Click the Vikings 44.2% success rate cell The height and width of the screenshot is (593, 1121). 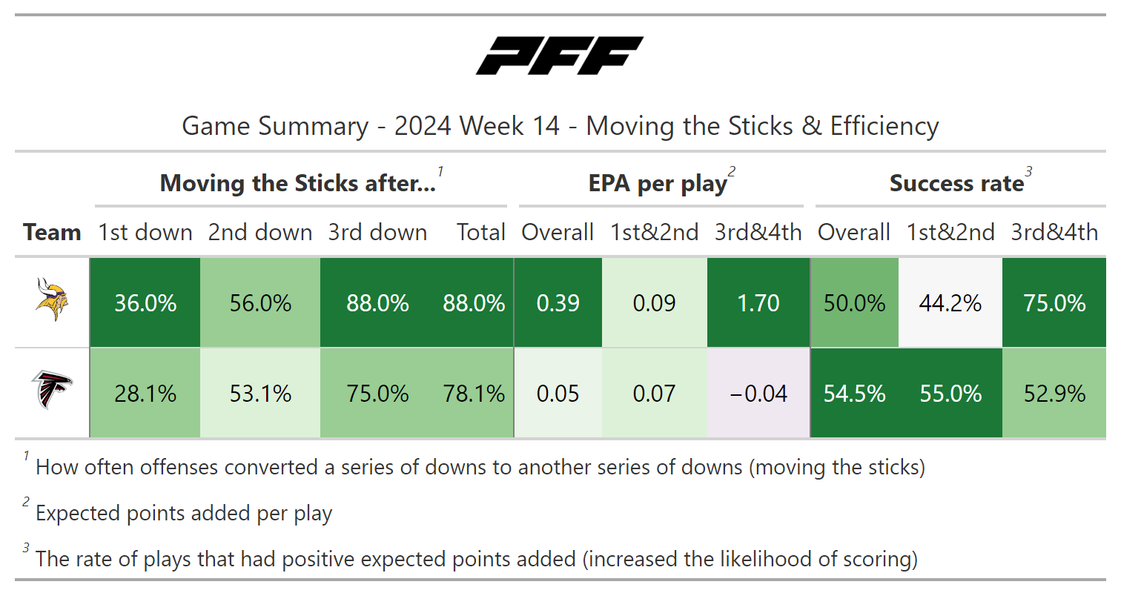(x=950, y=303)
